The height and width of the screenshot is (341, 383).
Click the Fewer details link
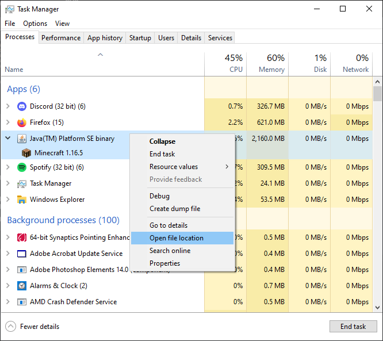[x=40, y=327]
